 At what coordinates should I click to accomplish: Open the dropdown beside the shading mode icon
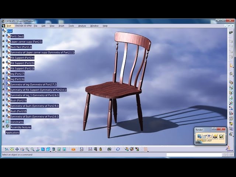56,151
